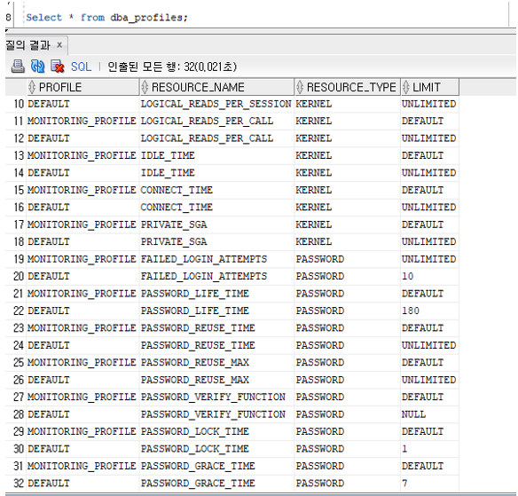Select row 15 CONNECT_TIME cell
The image size is (518, 496).
pos(216,191)
